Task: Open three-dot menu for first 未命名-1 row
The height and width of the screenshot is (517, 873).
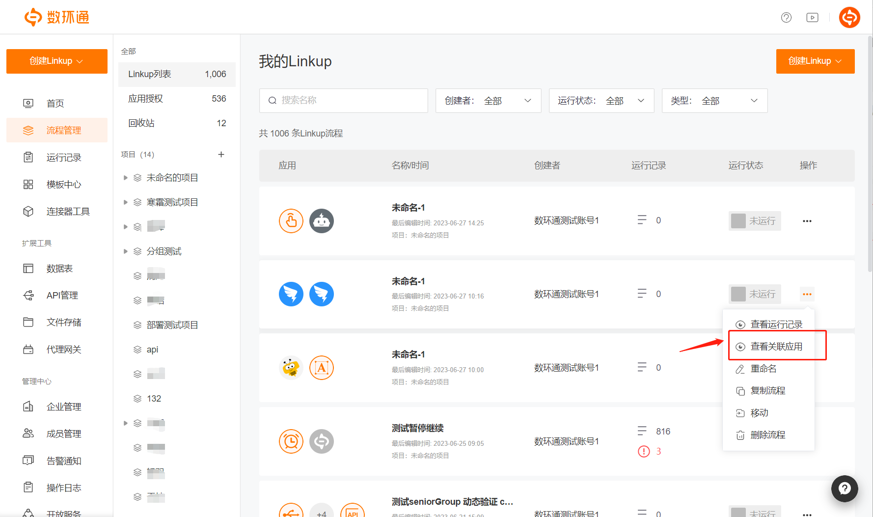Action: (x=807, y=221)
